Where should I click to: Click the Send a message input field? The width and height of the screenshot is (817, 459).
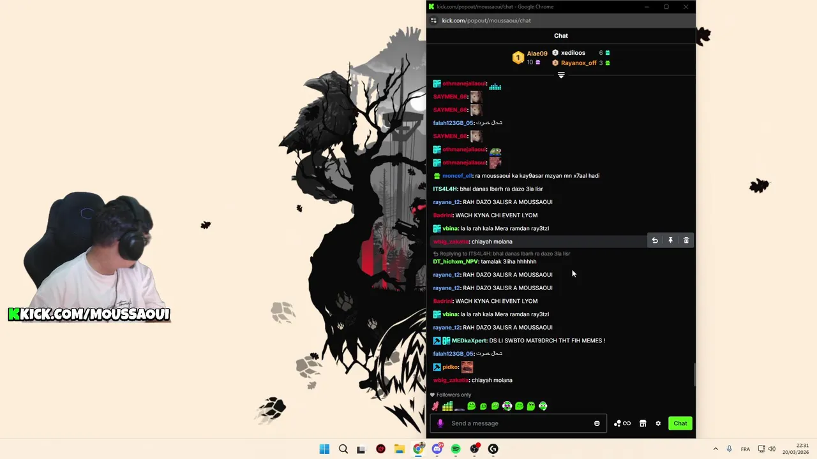tap(517, 423)
